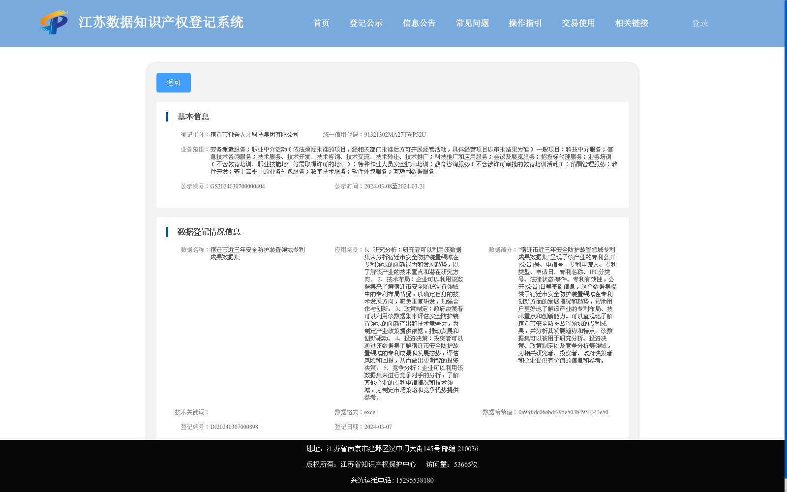Image resolution: width=787 pixels, height=492 pixels.
Task: Select credit code 91321302MA27TWP52U
Action: pyautogui.click(x=395, y=135)
